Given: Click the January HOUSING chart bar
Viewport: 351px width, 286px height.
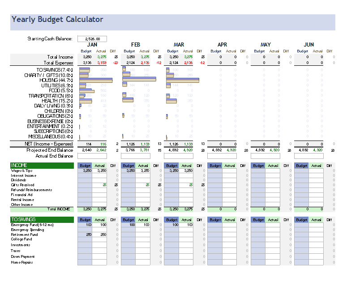Looking at the screenshot, I should 96,80.
